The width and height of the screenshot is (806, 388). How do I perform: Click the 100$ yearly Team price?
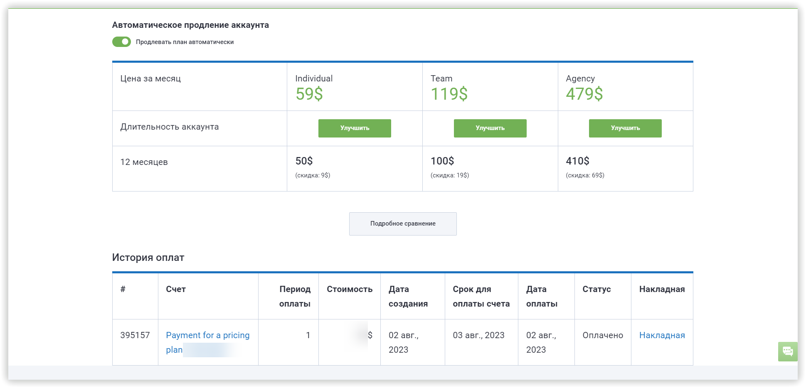coord(442,161)
